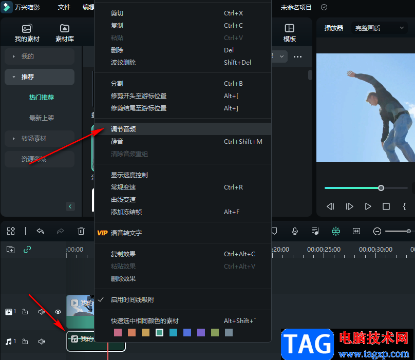Select 添加冻结帧 in context menu
Screen dimensions: 415x360
pyautogui.click(x=183, y=212)
